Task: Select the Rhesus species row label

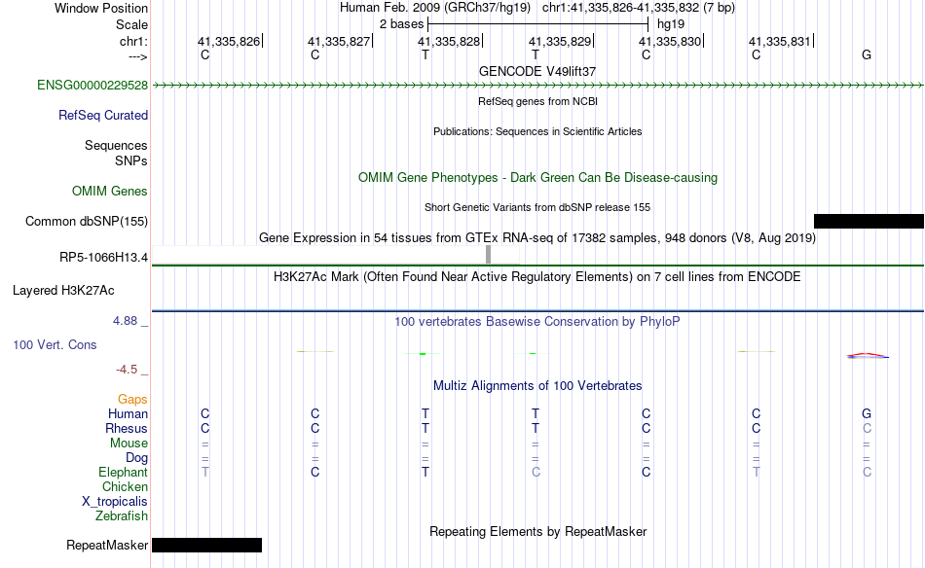Action: pyautogui.click(x=127, y=428)
